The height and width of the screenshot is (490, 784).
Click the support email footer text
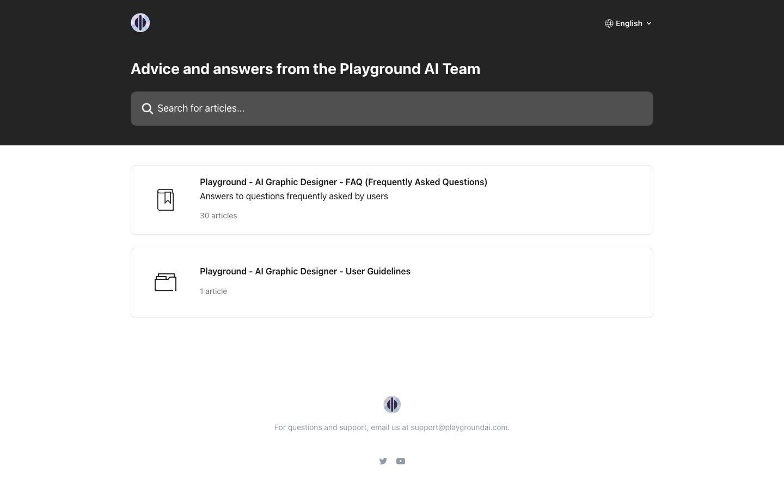pyautogui.click(x=392, y=427)
